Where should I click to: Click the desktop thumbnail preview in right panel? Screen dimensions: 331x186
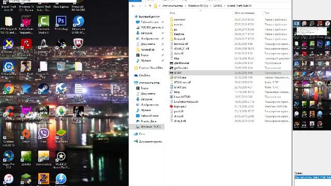click(x=312, y=75)
